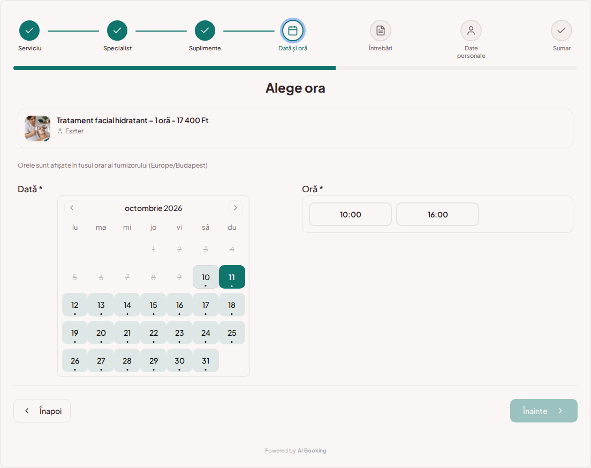Select date 18 in October

[x=232, y=305]
